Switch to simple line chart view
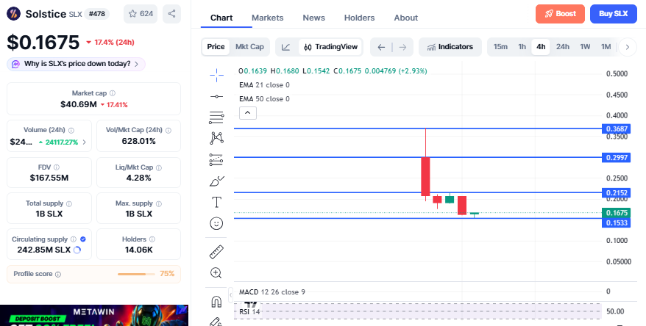This screenshot has width=646, height=326. [x=286, y=47]
